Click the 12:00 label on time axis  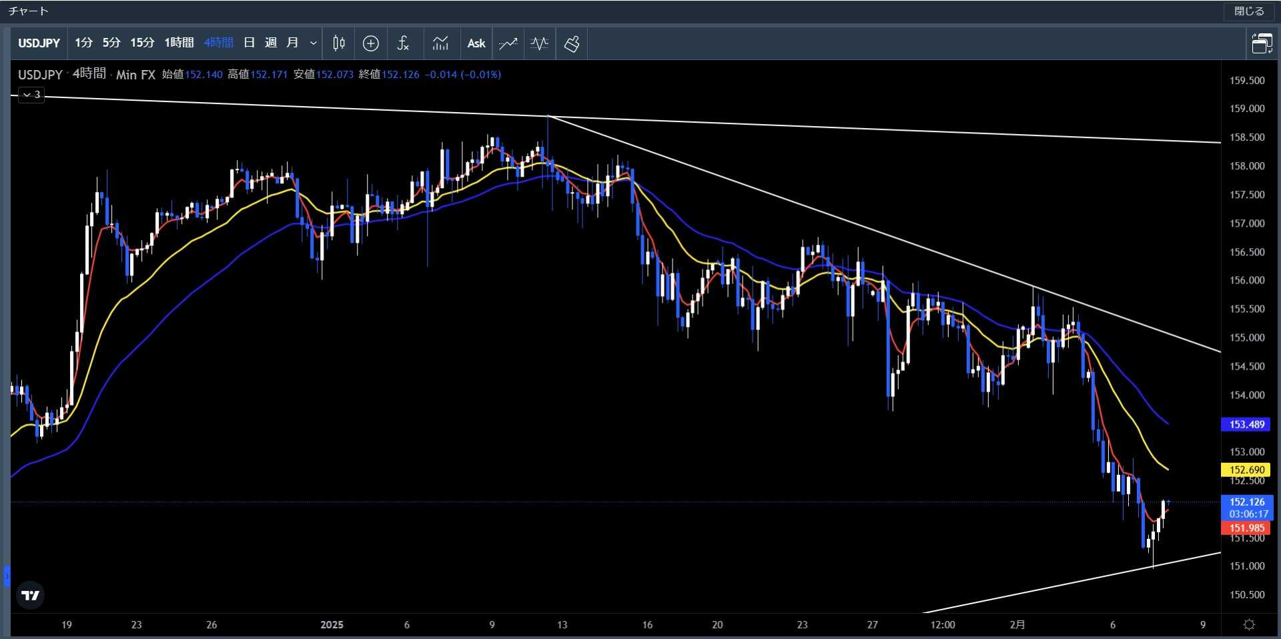(x=942, y=625)
